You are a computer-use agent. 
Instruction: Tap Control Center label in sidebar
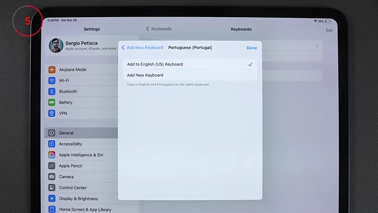pos(73,188)
